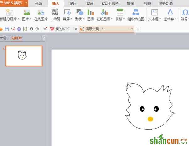Close the slide thumbnail panel
This screenshot has height=146, width=189.
pos(43,38)
